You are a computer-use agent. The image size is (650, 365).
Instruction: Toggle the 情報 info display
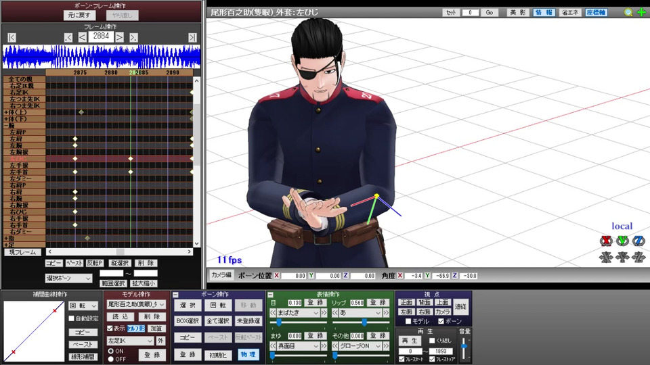[544, 12]
